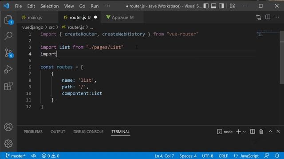284x159 pixels.
Task: Place cursor on 'compontent:List' line
Action: coord(82,93)
